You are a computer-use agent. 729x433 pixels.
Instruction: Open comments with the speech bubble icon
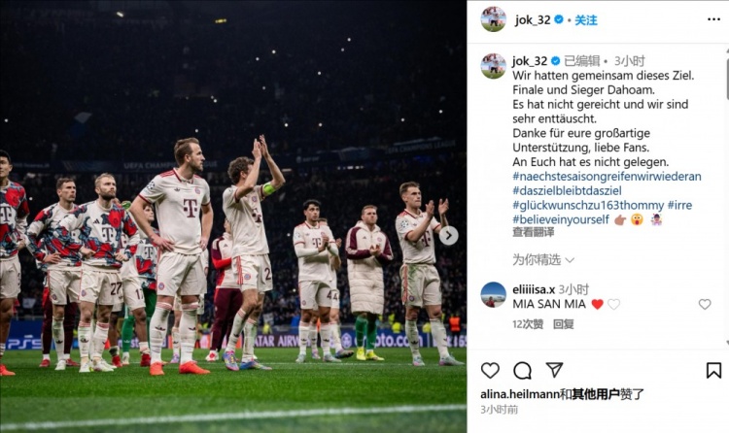coord(522,370)
